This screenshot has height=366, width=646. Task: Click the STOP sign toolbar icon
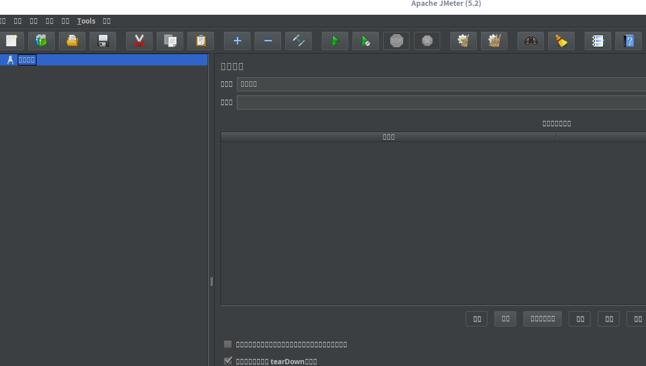coord(396,41)
